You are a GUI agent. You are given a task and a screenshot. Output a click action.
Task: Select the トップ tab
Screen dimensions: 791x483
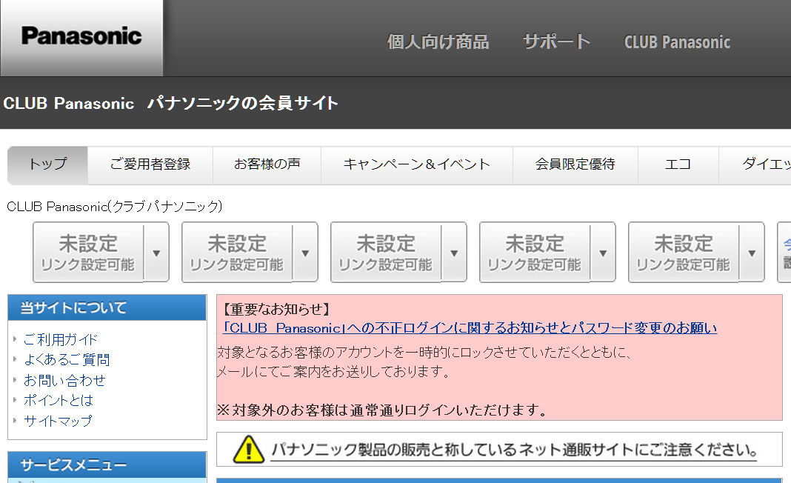click(48, 164)
